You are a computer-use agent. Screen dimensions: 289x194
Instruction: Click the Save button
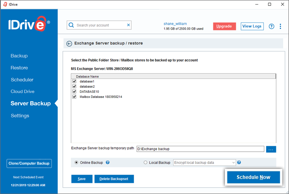[x=82, y=179]
